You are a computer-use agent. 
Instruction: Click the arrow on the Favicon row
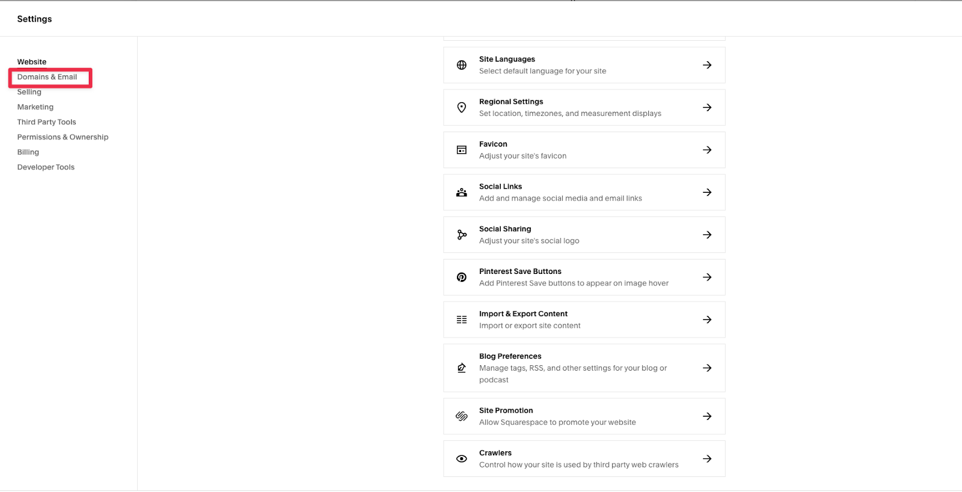click(707, 150)
